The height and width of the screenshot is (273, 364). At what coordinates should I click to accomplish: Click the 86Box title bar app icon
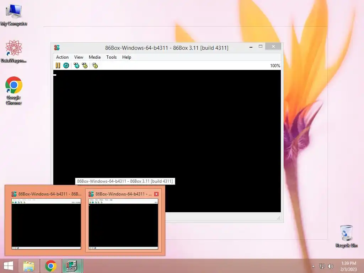[57, 48]
